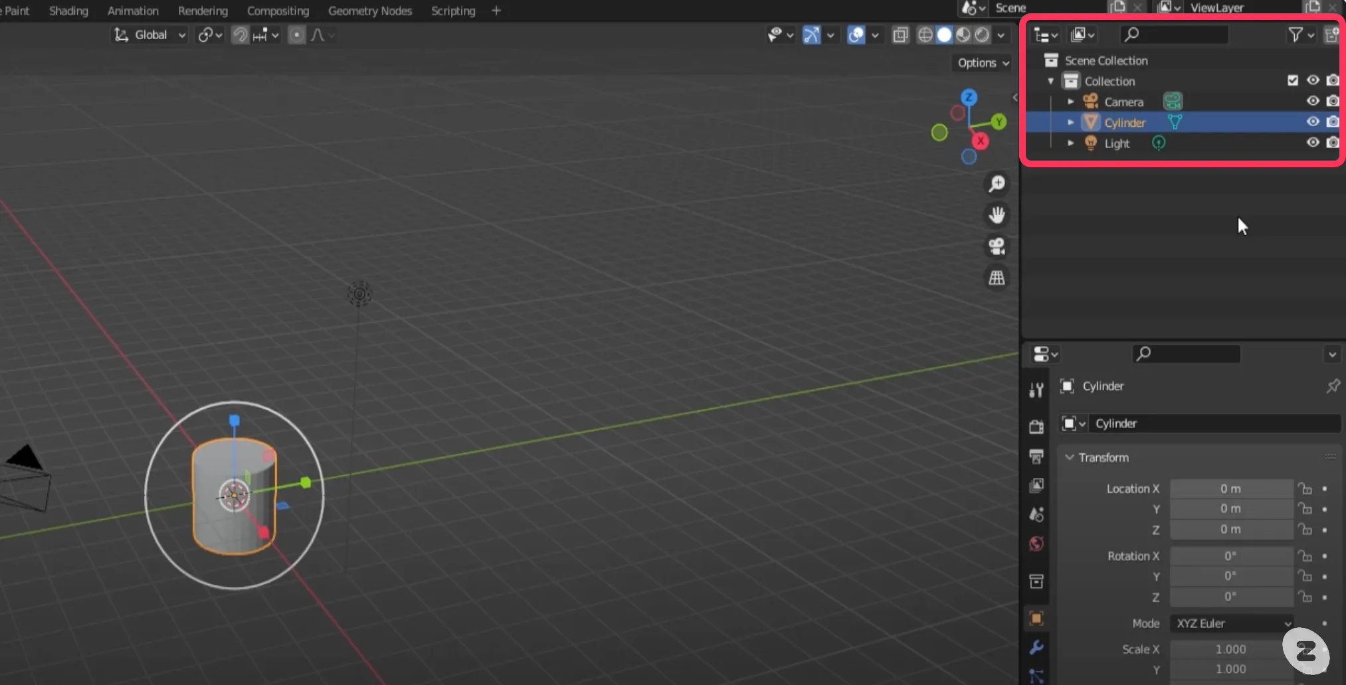1346x685 pixels.
Task: Switch to the Compositing workspace tab
Action: click(x=278, y=11)
